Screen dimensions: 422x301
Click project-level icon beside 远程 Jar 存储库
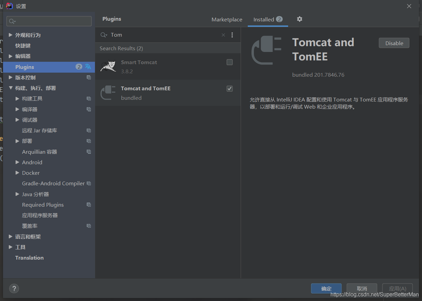pos(89,130)
